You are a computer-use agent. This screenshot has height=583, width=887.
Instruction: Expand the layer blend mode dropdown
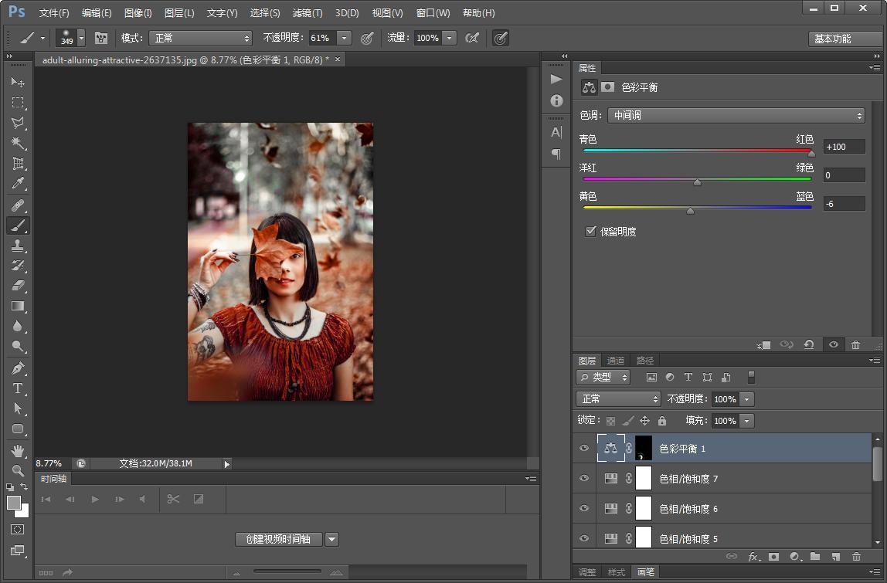click(x=618, y=399)
